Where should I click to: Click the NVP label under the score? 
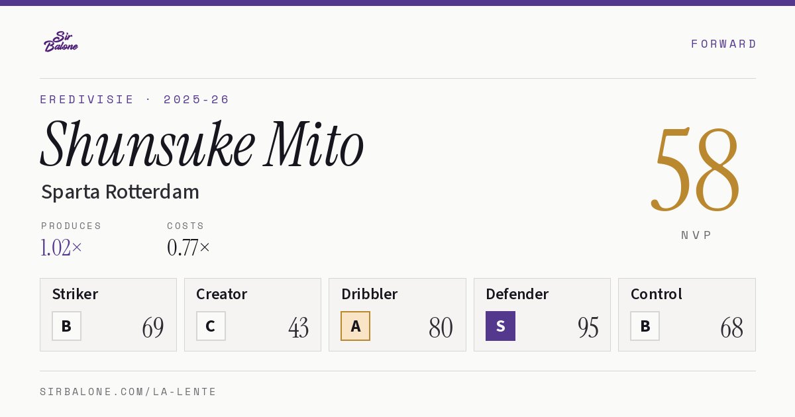[x=696, y=235]
